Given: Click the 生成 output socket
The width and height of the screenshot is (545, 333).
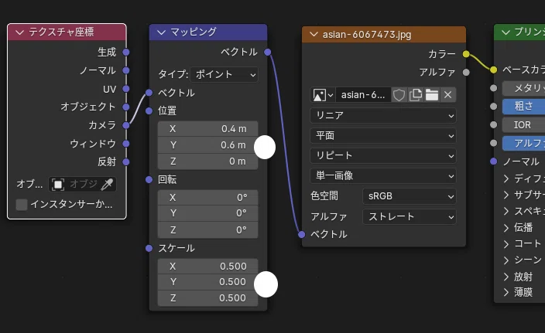Looking at the screenshot, I should [126, 52].
